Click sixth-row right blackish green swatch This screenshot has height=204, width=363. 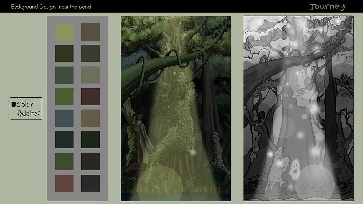click(x=91, y=140)
